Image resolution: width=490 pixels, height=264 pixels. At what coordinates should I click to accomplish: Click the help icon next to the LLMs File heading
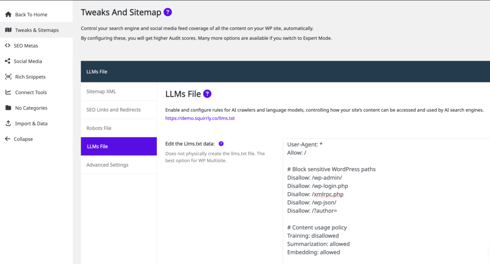click(207, 94)
